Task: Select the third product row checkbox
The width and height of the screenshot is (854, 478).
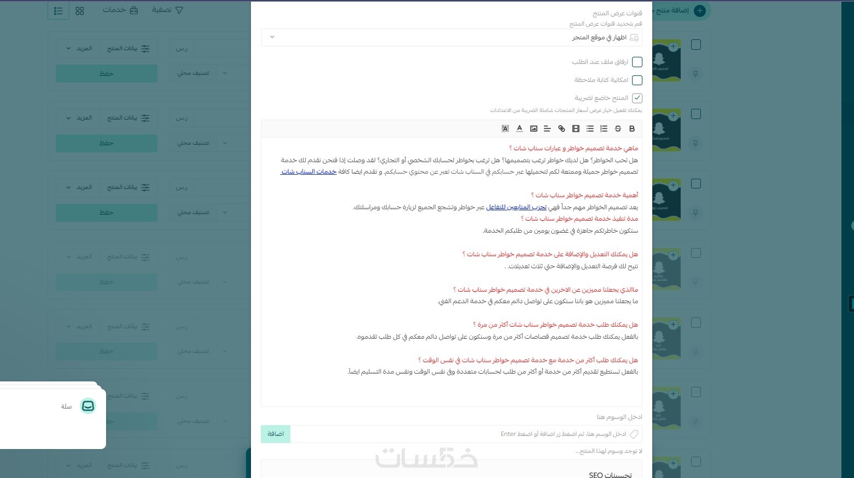Action: click(x=696, y=184)
